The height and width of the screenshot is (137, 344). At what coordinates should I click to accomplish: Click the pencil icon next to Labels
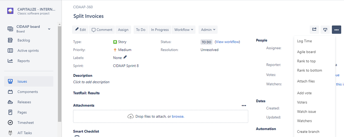point(125,57)
